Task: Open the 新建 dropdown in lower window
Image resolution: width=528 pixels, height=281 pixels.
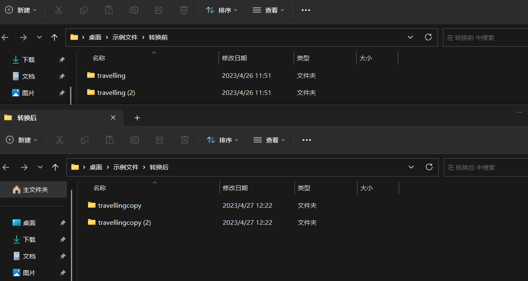Action: click(22, 140)
